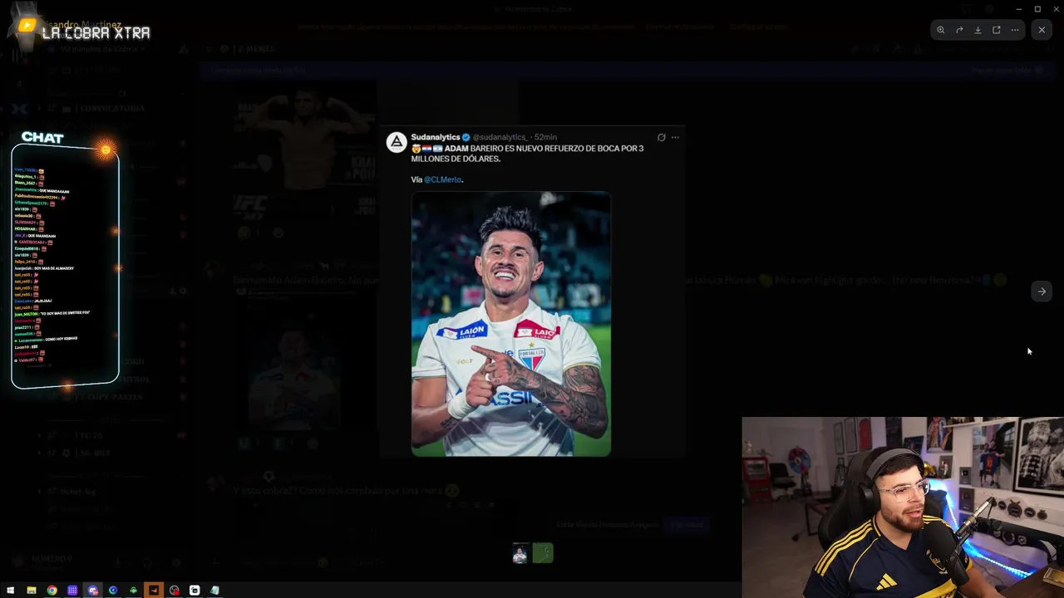Open the three-dot more options in viewer toolbar
Viewport: 1064px width, 598px height.
(1015, 30)
